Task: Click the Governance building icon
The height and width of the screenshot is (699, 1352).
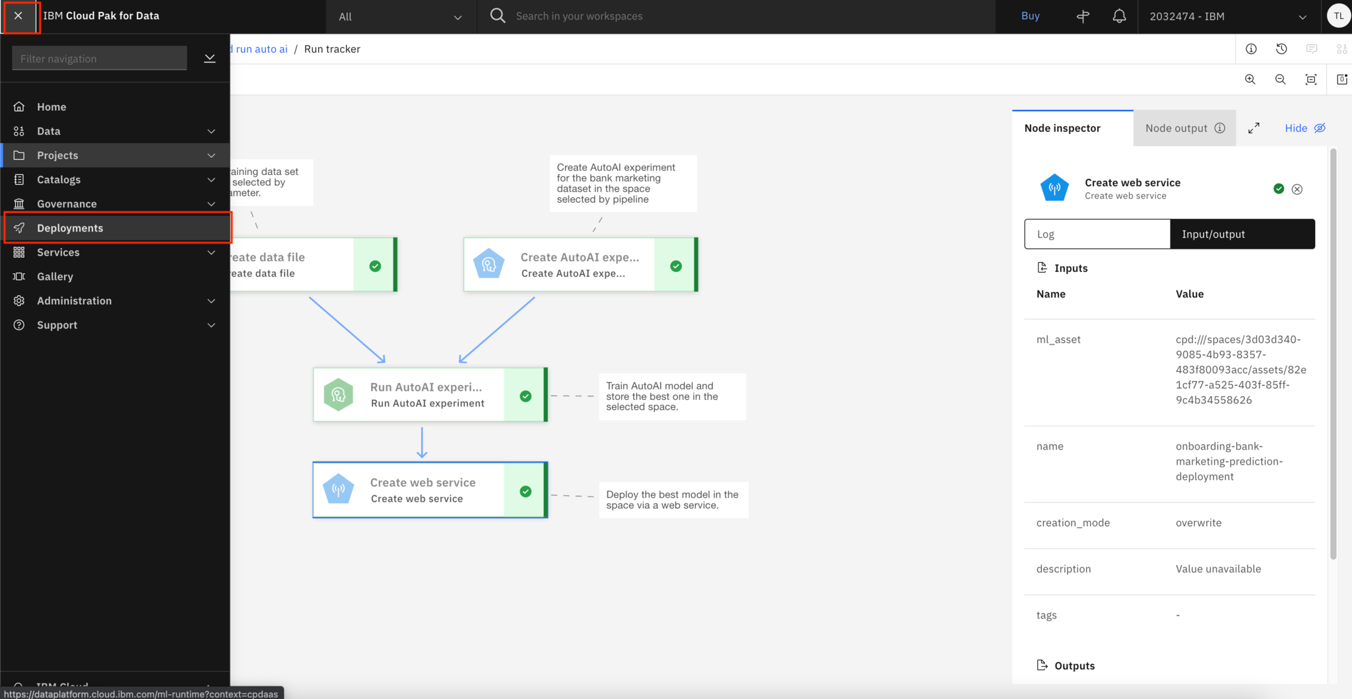Action: (19, 203)
